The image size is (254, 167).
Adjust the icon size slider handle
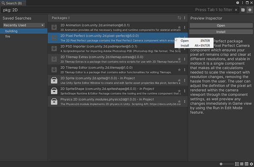(221, 164)
